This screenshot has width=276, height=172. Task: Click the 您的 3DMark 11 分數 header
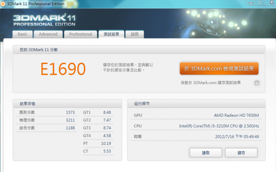click(x=139, y=50)
